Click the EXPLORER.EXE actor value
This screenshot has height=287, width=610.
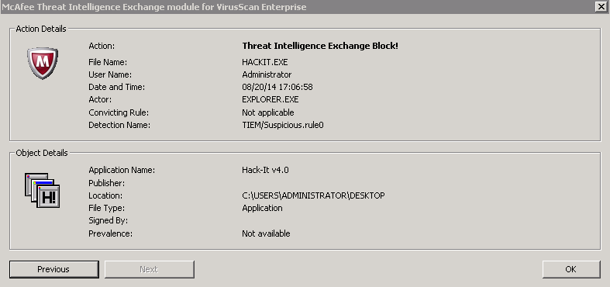click(x=271, y=100)
